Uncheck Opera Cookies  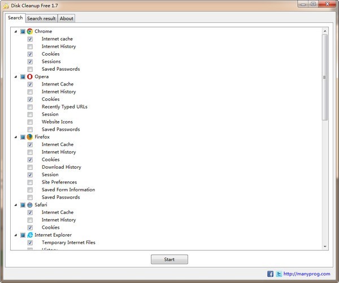(x=30, y=100)
